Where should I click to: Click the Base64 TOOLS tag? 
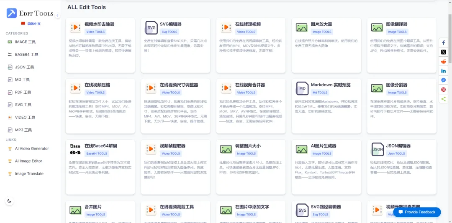pos(97,153)
